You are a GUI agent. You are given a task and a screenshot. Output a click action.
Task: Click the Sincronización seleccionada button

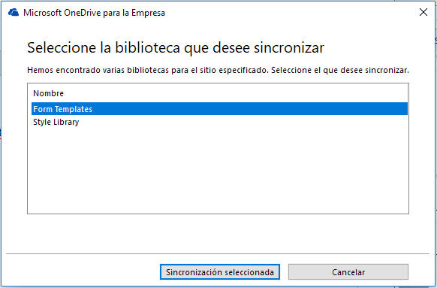coord(220,272)
